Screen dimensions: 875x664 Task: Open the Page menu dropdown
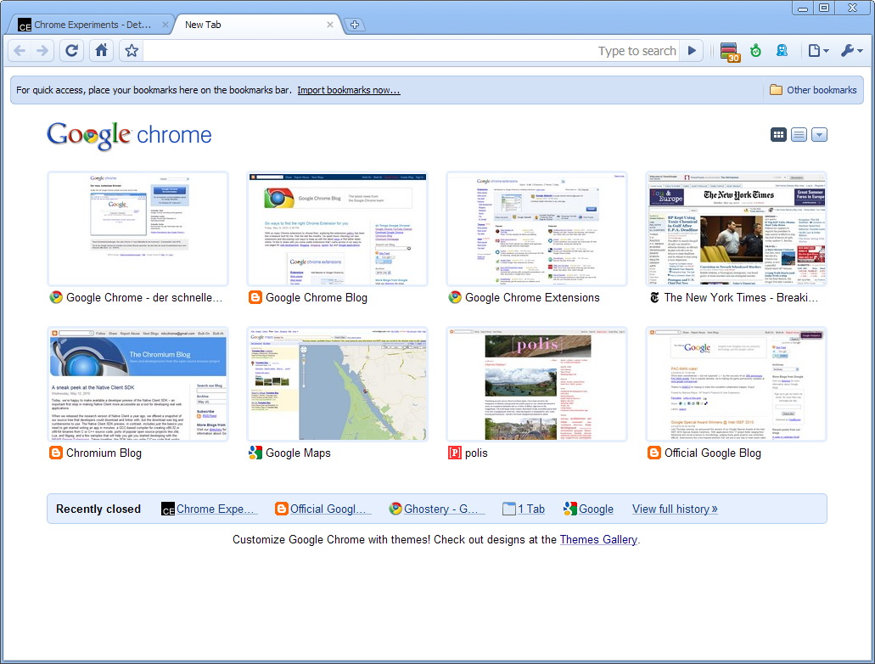[x=818, y=51]
